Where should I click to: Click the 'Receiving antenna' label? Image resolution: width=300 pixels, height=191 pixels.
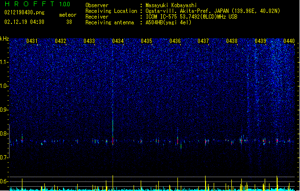pos(110,22)
